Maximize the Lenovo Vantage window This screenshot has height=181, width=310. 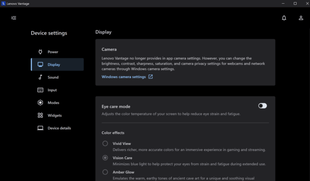pyautogui.click(x=295, y=3)
